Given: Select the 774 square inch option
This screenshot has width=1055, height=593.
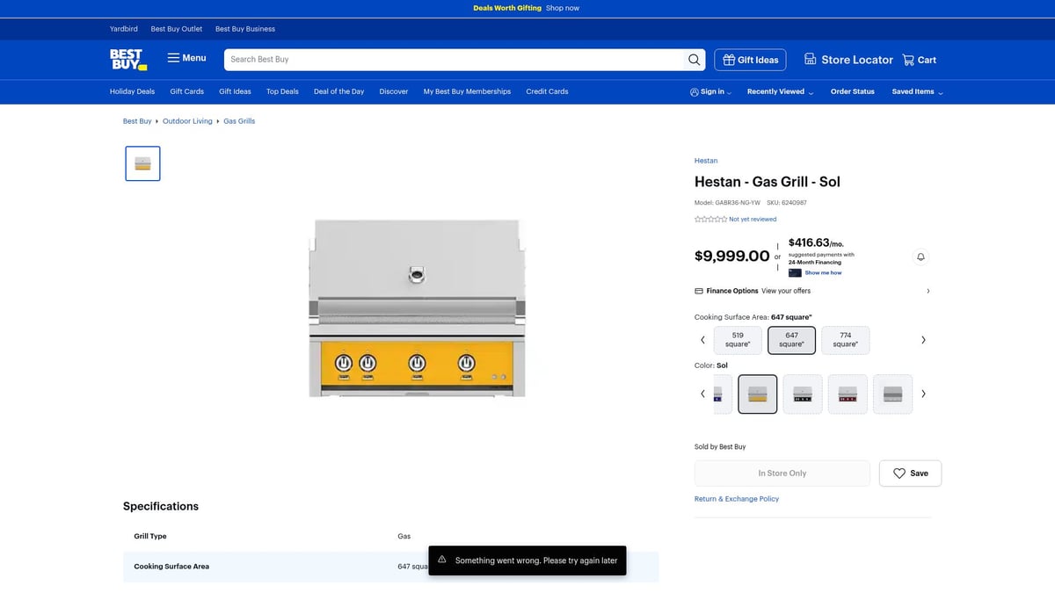Looking at the screenshot, I should tap(845, 340).
